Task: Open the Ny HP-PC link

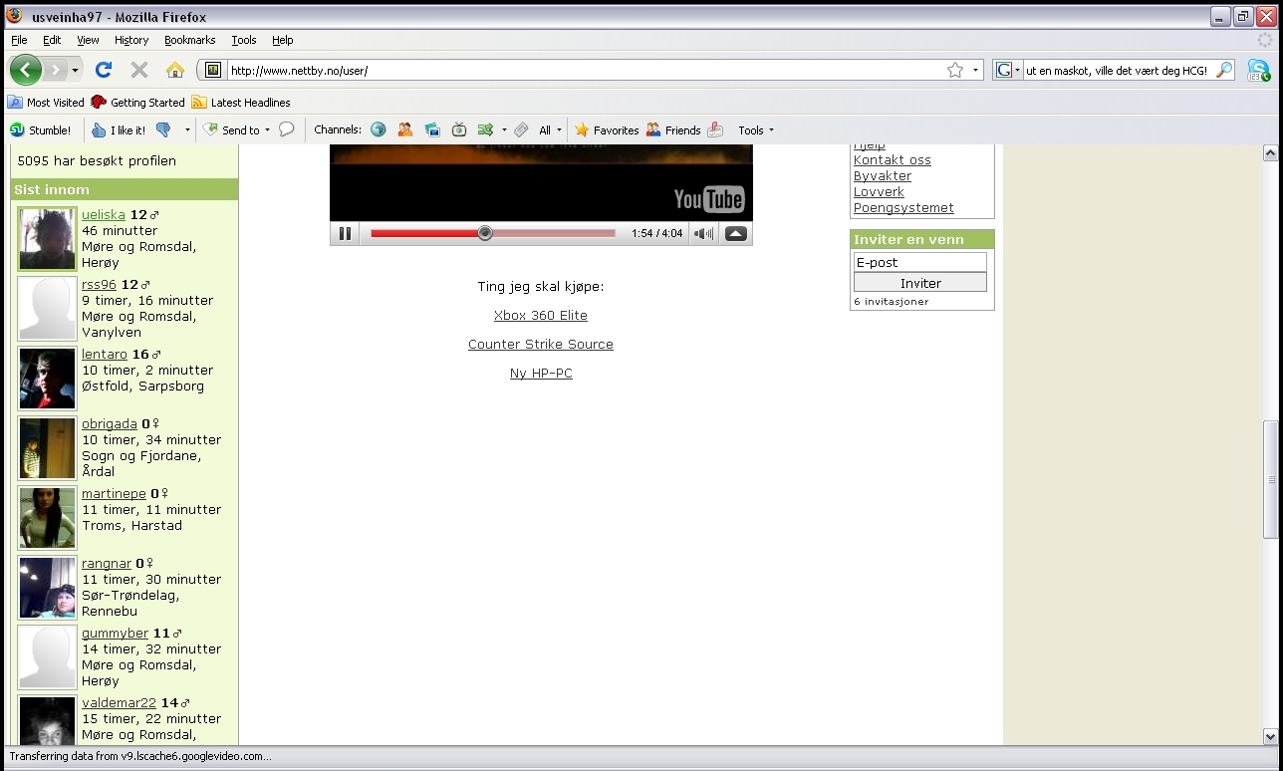Action: coord(541,373)
